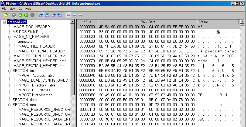Click the Open file toolbar icon
The width and height of the screenshot is (246, 127).
click(x=6, y=15)
